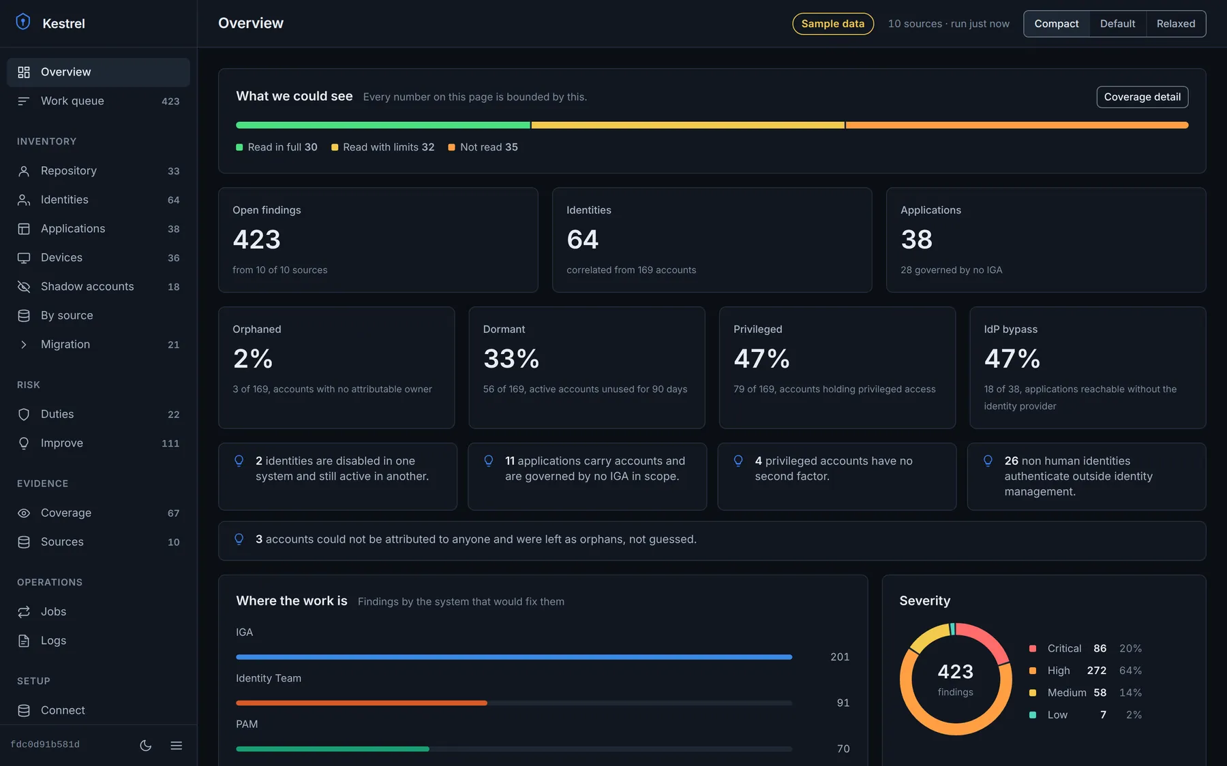Click the Identities users icon
The width and height of the screenshot is (1227, 766).
24,200
